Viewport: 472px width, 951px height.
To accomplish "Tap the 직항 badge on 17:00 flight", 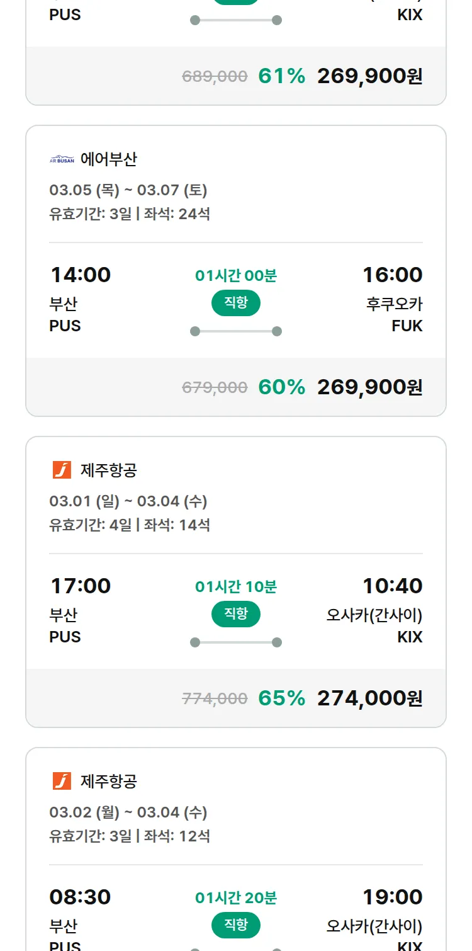I will pyautogui.click(x=235, y=614).
